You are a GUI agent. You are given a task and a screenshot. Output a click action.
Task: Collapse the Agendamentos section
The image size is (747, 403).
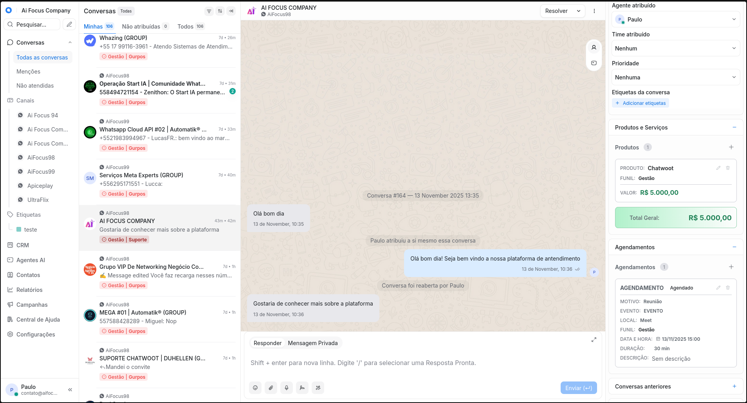pyautogui.click(x=734, y=247)
